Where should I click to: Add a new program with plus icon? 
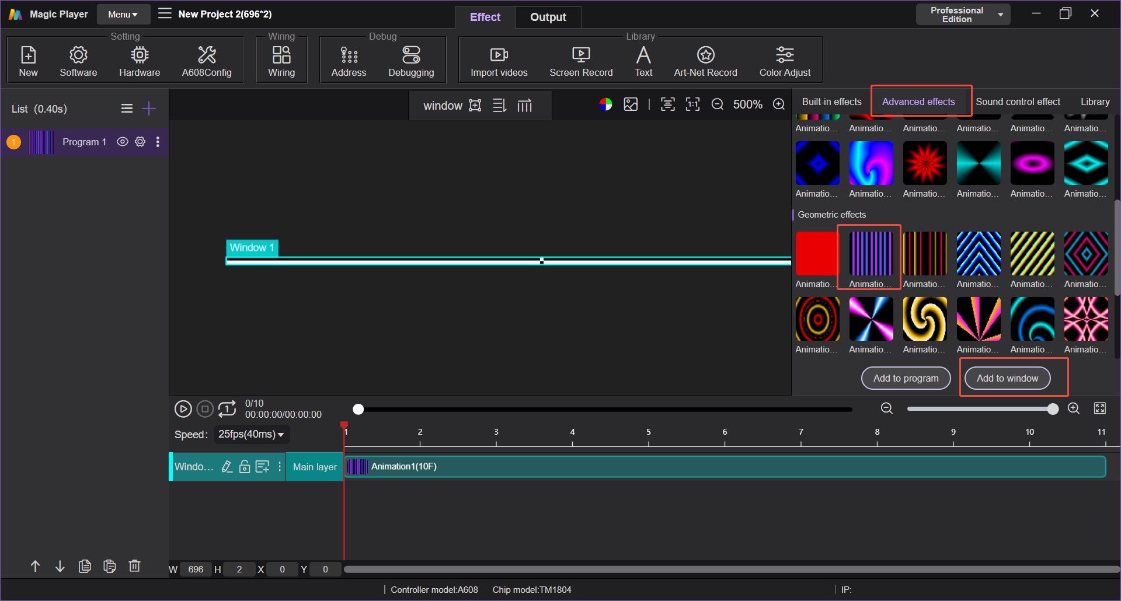pyautogui.click(x=149, y=109)
